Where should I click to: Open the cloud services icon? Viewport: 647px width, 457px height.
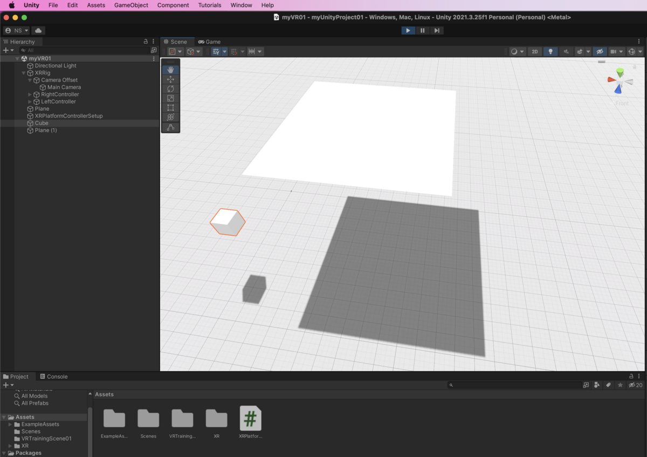[x=38, y=30]
